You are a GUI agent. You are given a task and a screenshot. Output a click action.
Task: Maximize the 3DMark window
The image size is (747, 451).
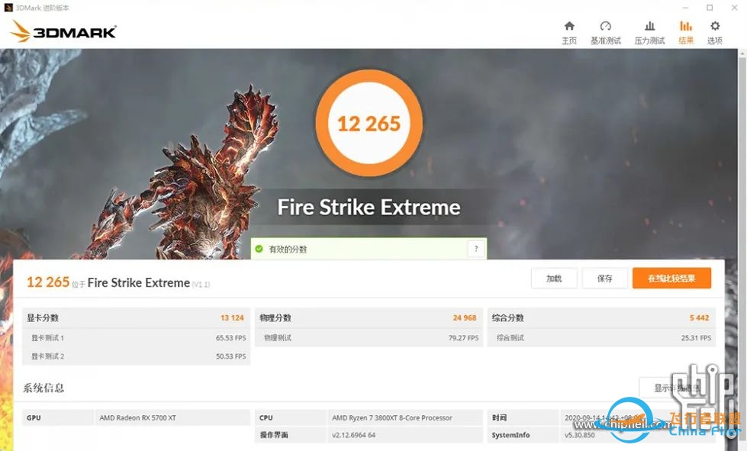tap(710, 8)
